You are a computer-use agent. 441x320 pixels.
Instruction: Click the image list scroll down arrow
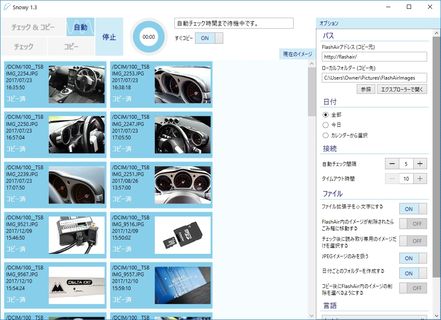311,316
